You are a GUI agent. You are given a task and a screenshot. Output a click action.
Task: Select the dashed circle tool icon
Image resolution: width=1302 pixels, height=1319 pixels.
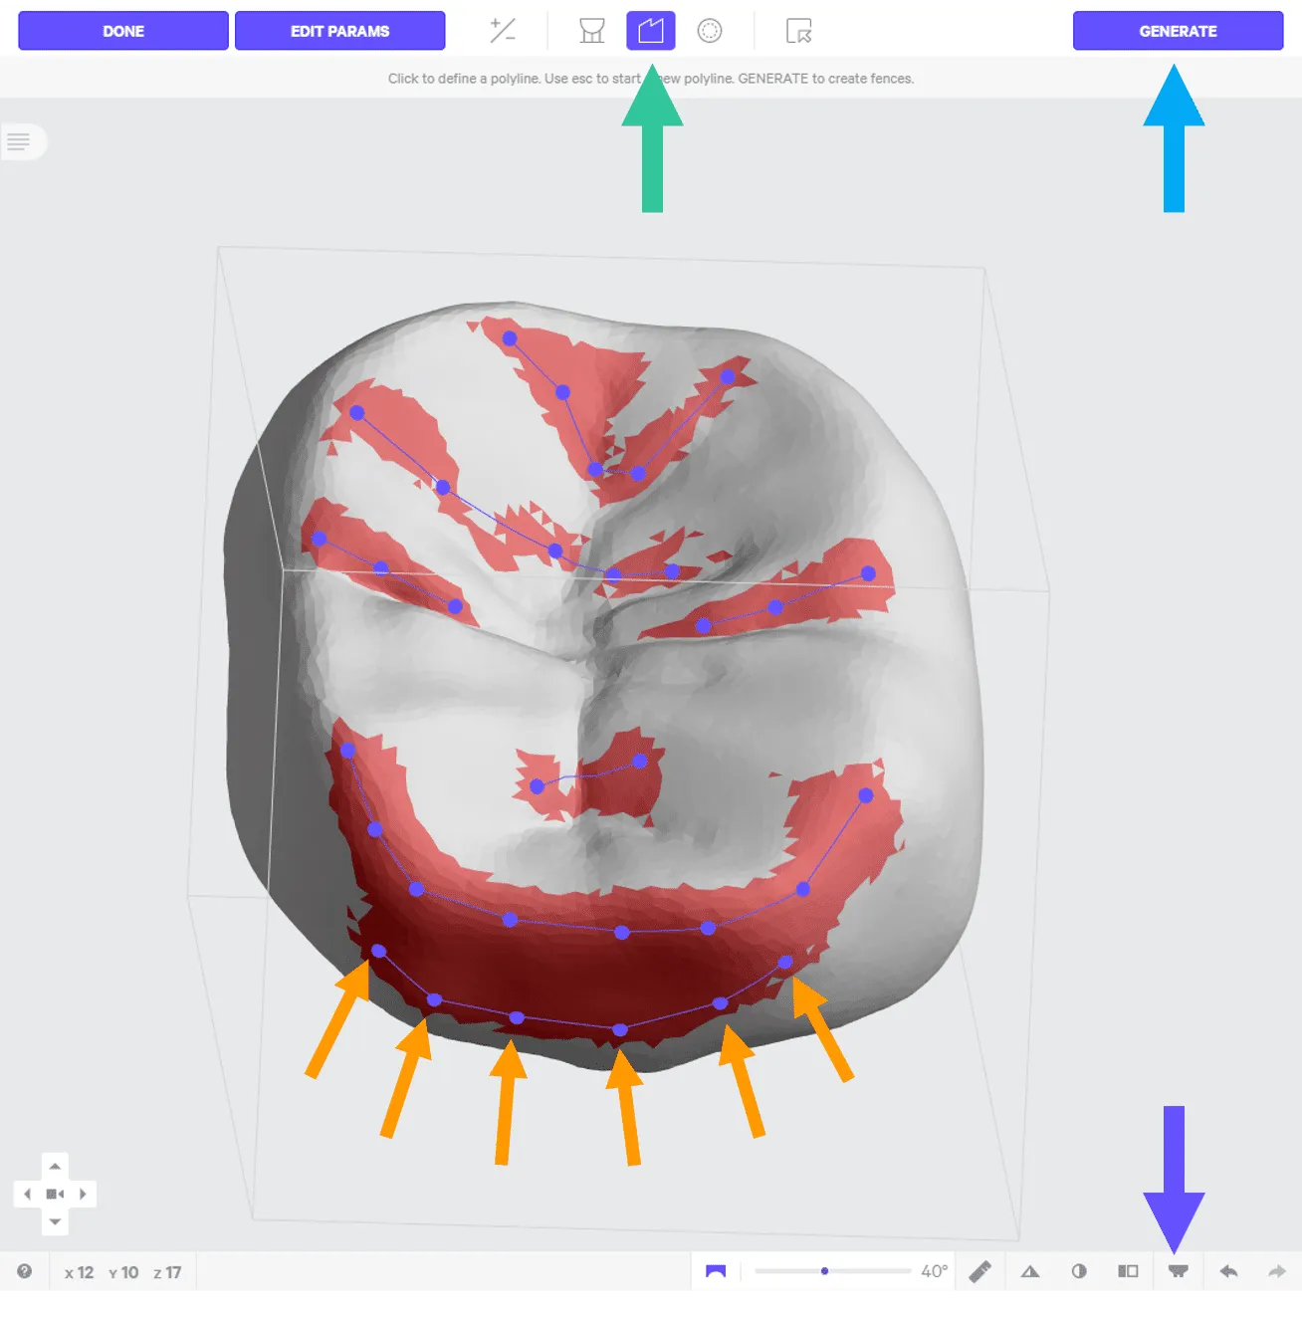coord(710,31)
